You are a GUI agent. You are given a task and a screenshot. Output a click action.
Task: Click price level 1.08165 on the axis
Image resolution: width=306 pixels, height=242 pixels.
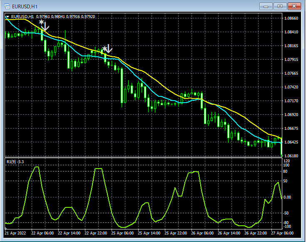291,46
